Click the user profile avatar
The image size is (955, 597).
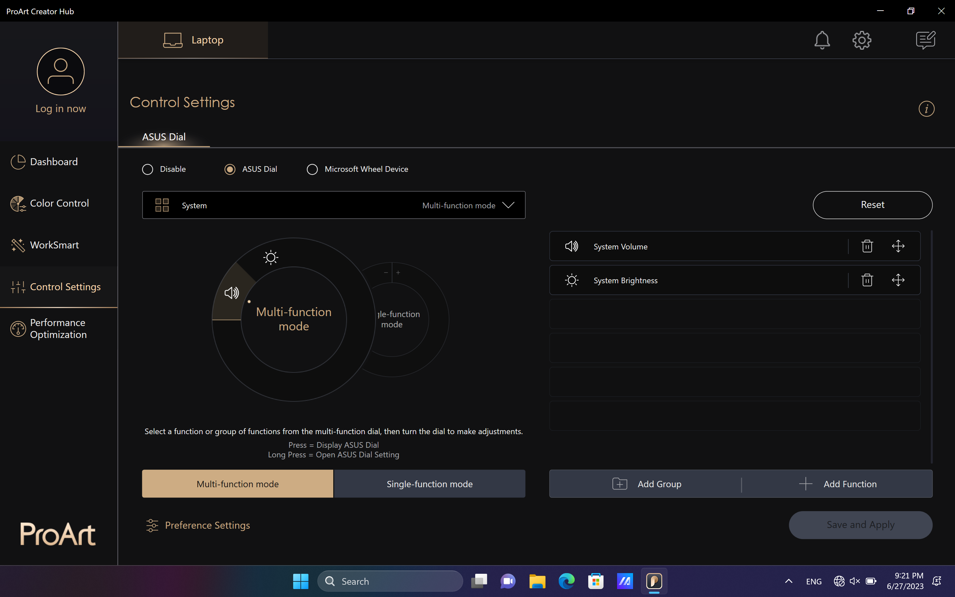(60, 71)
